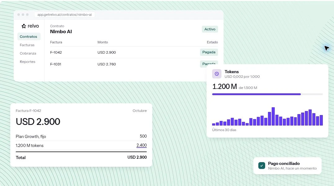Image resolution: width=334 pixels, height=186 pixels.
Task: Click the Total USD 2.900 value
Action: (137, 157)
